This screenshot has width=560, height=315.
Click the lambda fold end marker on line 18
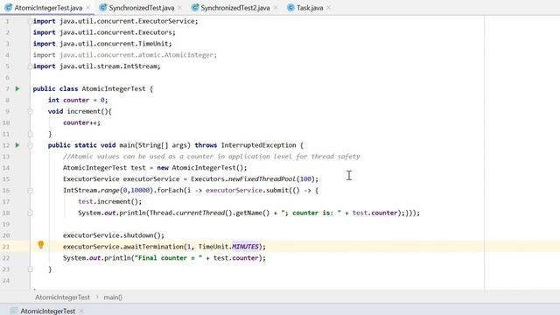tap(30, 213)
